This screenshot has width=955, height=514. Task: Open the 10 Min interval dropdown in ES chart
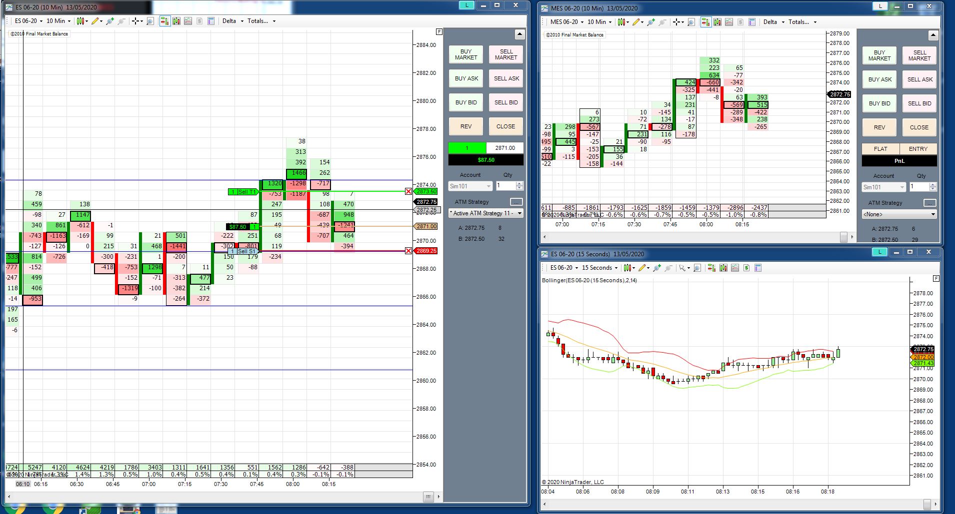(58, 21)
